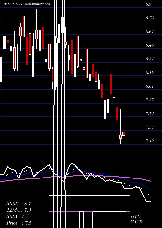Click the 8.9 price axis label
The image size is (162, 228).
149,4
